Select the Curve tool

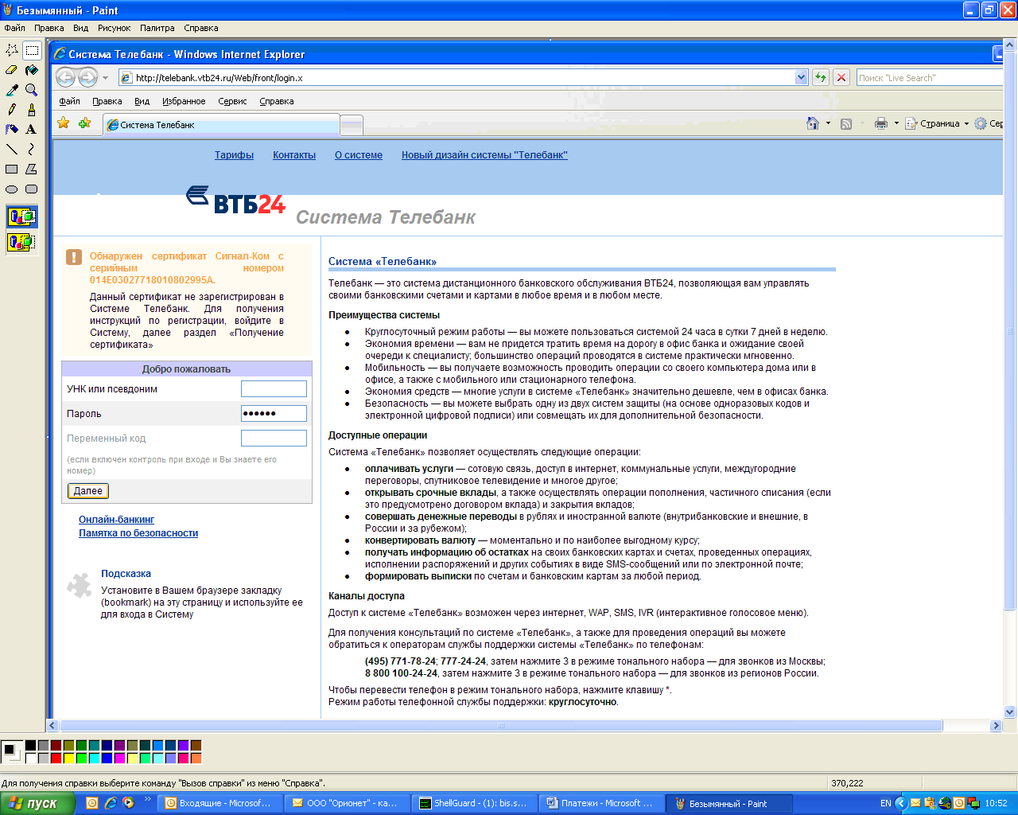pyautogui.click(x=32, y=149)
